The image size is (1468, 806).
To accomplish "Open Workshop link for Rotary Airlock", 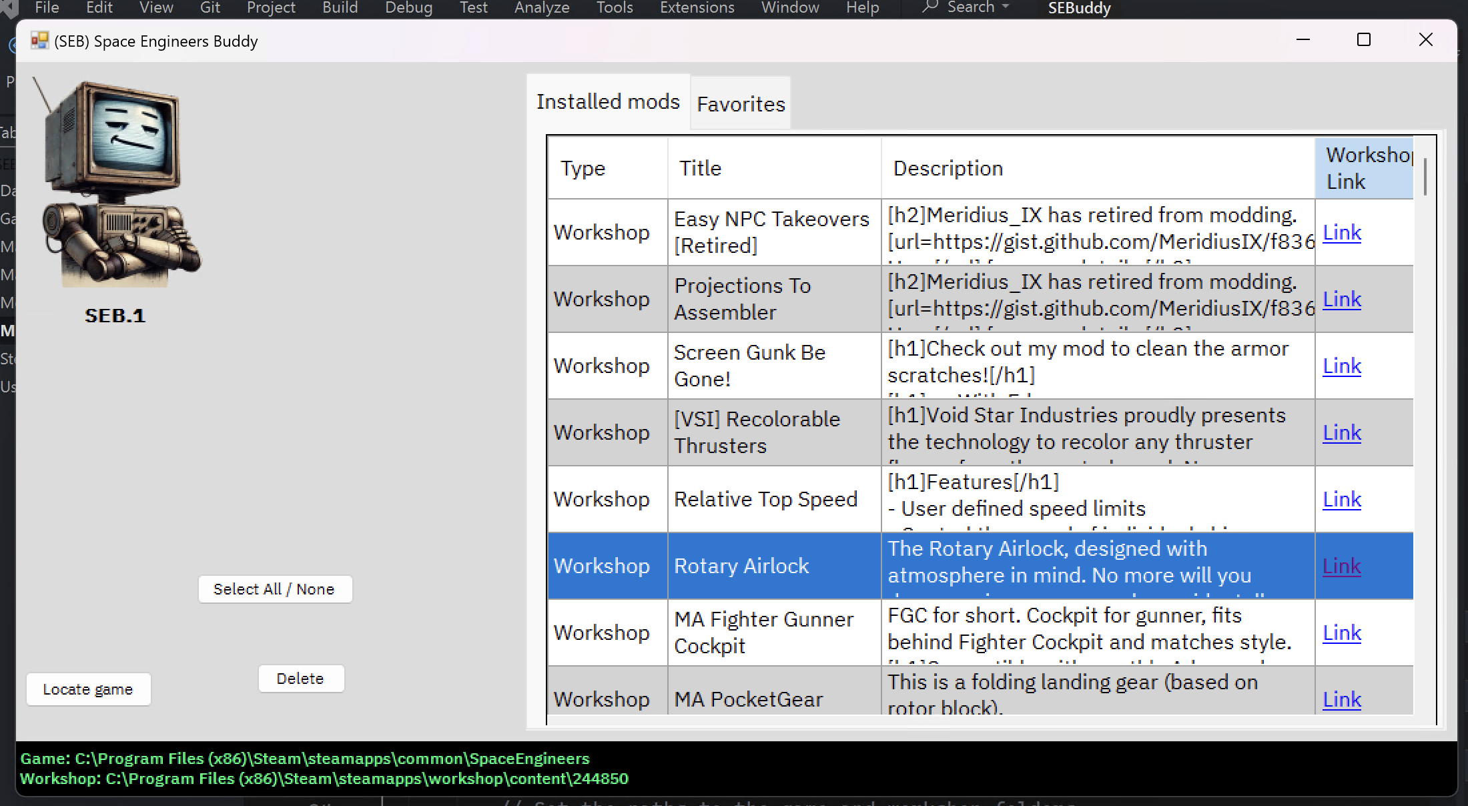I will click(x=1341, y=566).
